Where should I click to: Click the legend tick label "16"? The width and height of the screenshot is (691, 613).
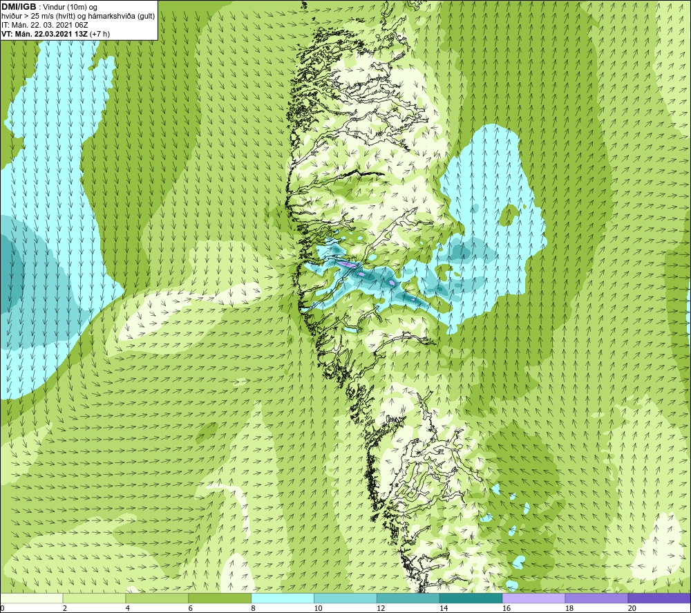click(x=507, y=608)
